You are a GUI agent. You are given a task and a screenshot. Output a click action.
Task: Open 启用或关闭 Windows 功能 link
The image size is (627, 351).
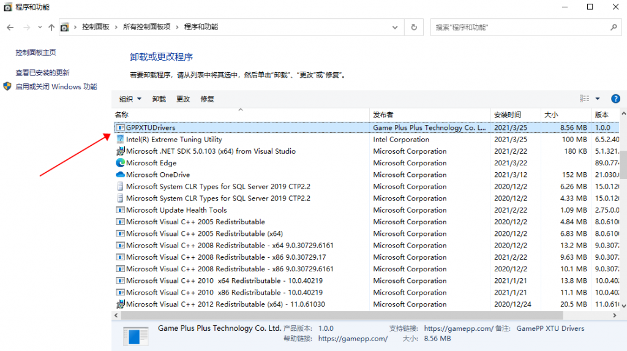[56, 86]
